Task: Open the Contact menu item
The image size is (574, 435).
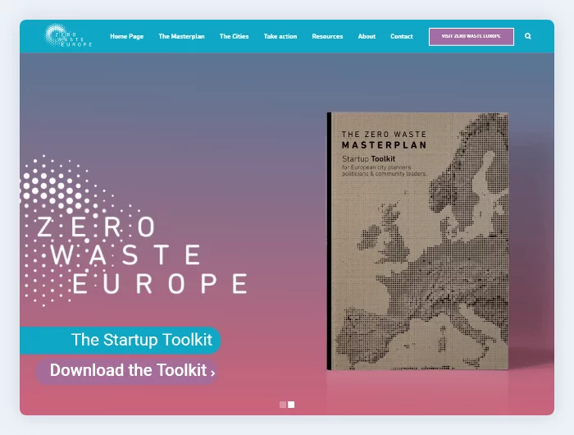Action: [x=402, y=36]
